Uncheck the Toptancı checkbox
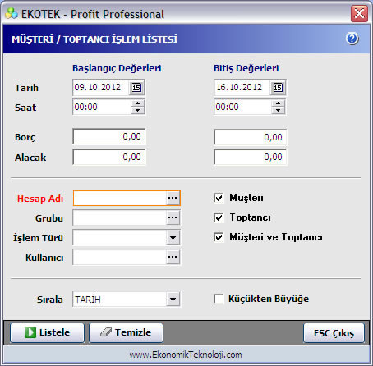This screenshot has height=366, width=373. point(219,217)
